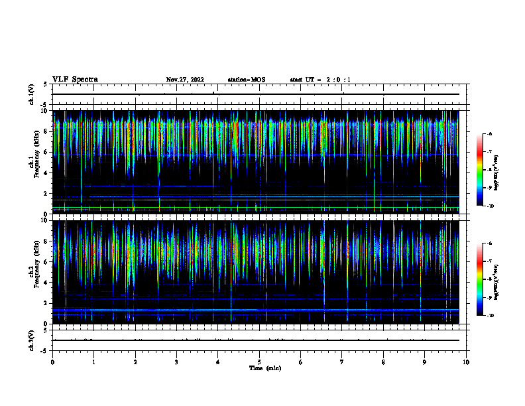Viewport: 525px width, 406px height.
Task: Click the "Time (min)" x-axis label
Action: click(265, 368)
